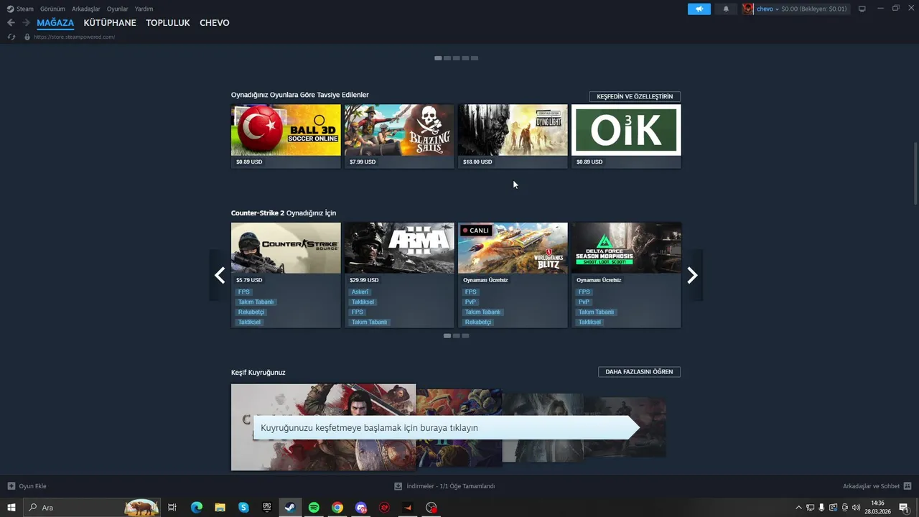Click the store URL address bar
Screen dimensions: 919x517
coord(74,37)
